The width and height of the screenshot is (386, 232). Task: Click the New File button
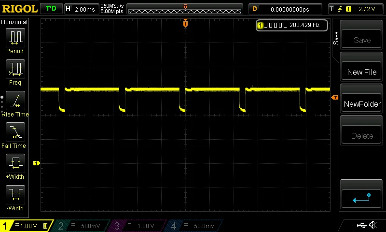coord(361,71)
